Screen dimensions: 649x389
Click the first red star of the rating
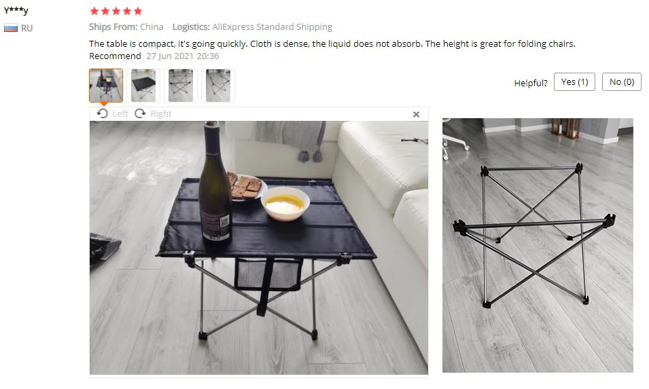94,11
